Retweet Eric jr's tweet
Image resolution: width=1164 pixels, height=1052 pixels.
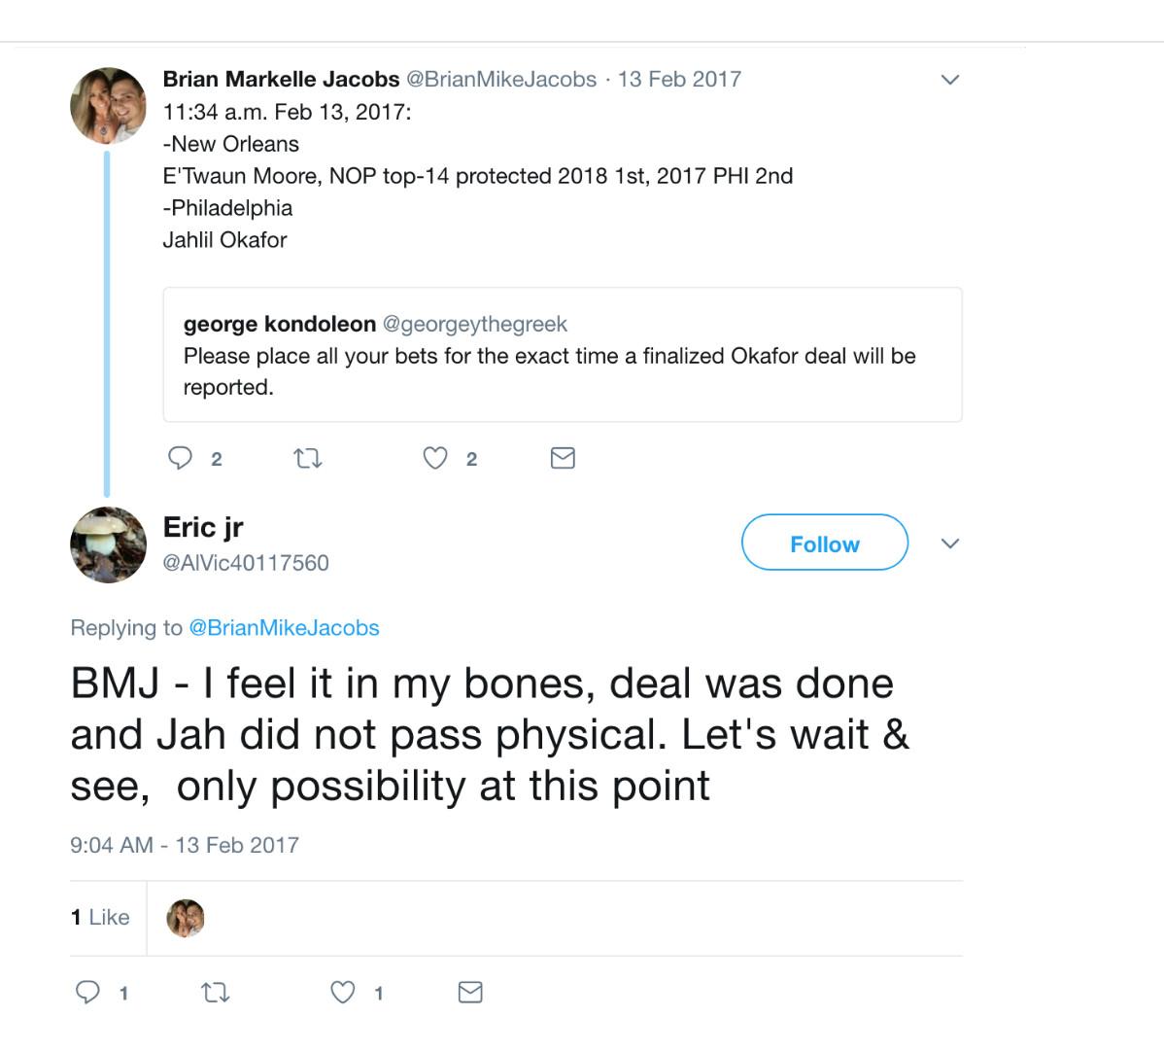coord(215,992)
